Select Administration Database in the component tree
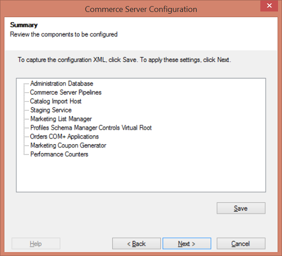Viewport: 282px width, 256px height. point(61,83)
